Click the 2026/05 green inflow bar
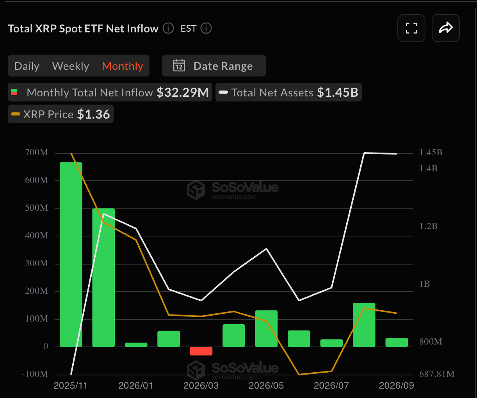Screen dimensions: 477x398 (x=267, y=329)
